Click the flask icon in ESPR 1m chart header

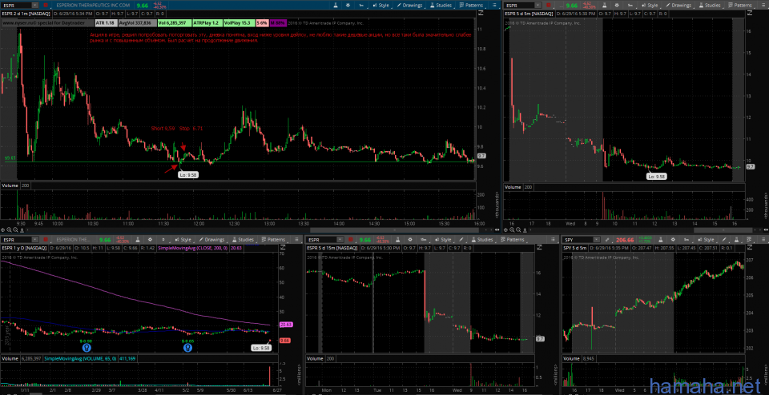click(336, 5)
